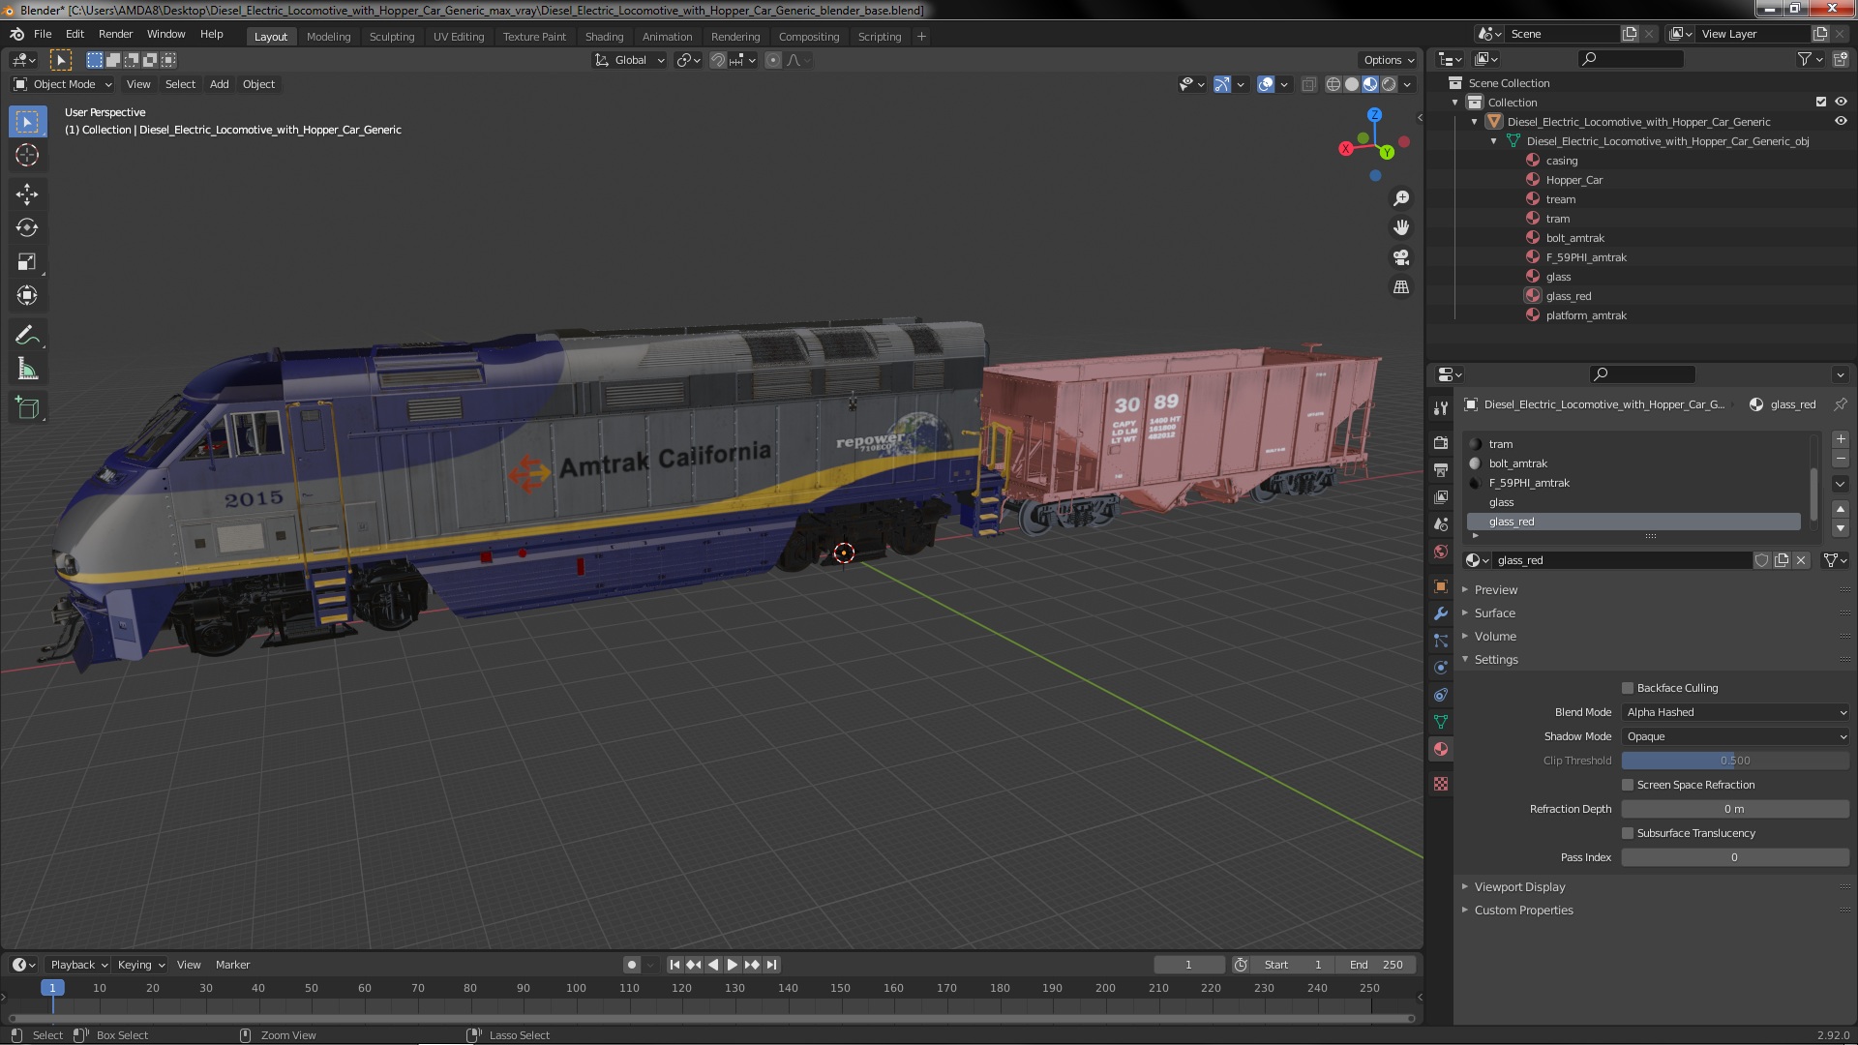Image resolution: width=1858 pixels, height=1045 pixels.
Task: Jump to the timeline end frame button
Action: (771, 965)
